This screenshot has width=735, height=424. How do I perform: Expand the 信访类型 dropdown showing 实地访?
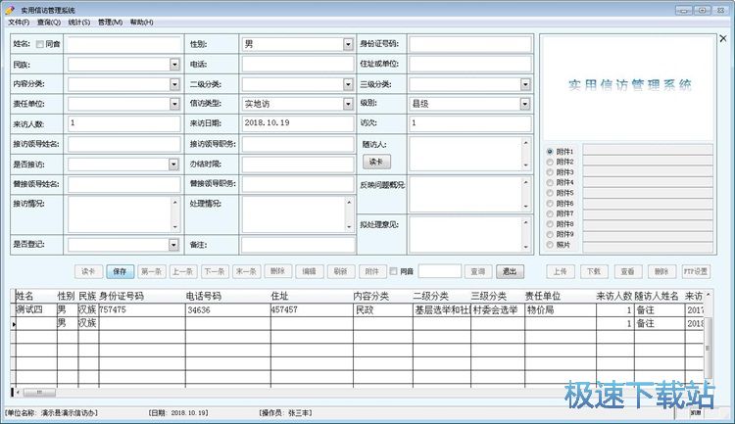(x=348, y=104)
